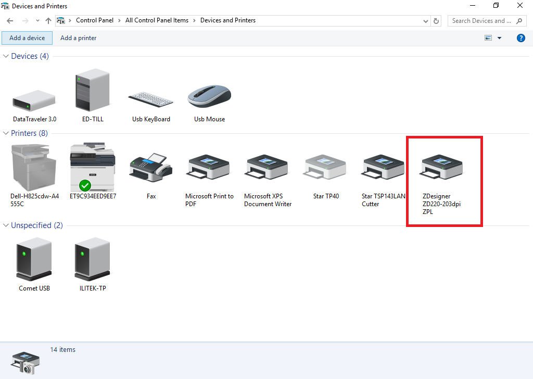533x379 pixels.
Task: Collapse the Printers group section
Action: tap(6, 133)
